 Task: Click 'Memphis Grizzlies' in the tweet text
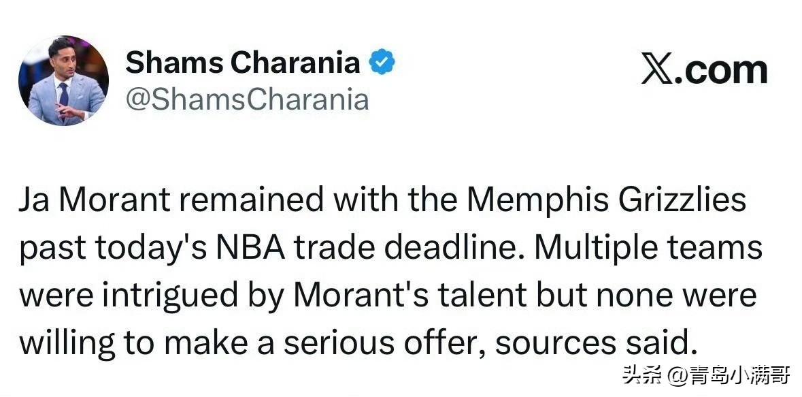coord(606,201)
